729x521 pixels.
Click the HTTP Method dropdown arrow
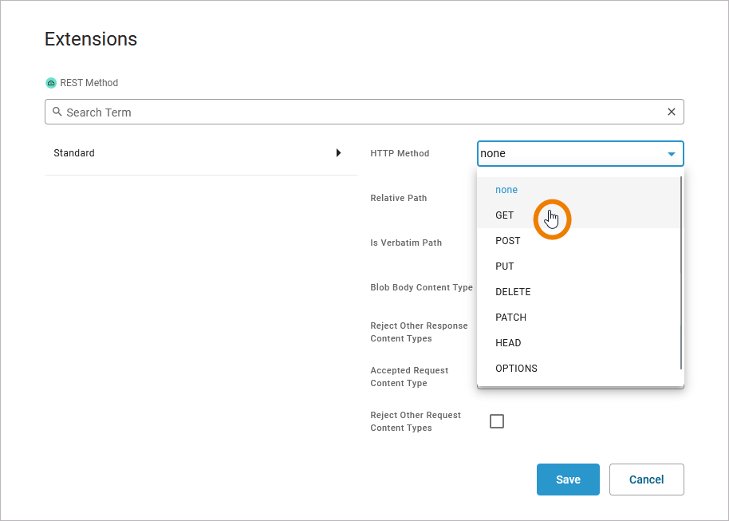click(x=672, y=154)
